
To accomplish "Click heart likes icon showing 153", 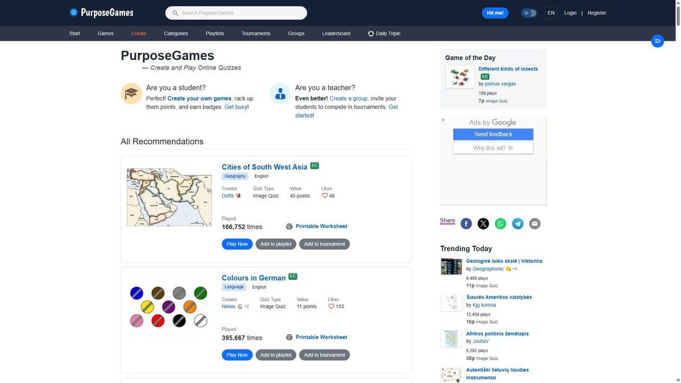I will [x=331, y=306].
